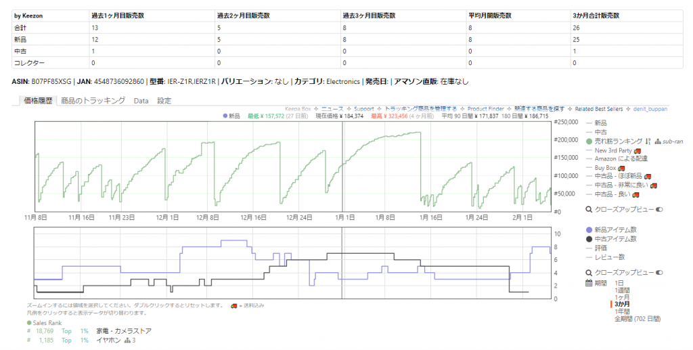
Task: Switch to the 商品のトラッキング tab
Action: pyautogui.click(x=93, y=100)
